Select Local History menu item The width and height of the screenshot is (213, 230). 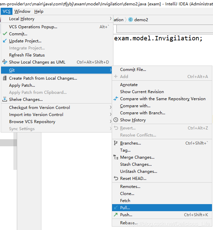pos(57,18)
